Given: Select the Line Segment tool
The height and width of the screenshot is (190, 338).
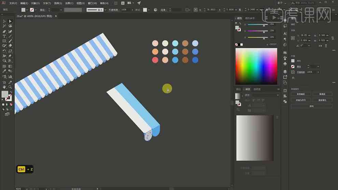Looking at the screenshot, I should 10,36.
